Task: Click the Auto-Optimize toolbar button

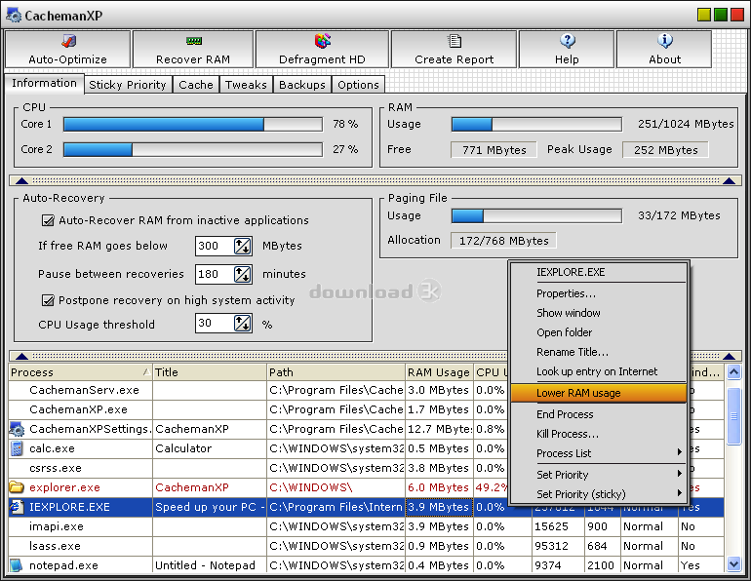Action: [x=67, y=50]
